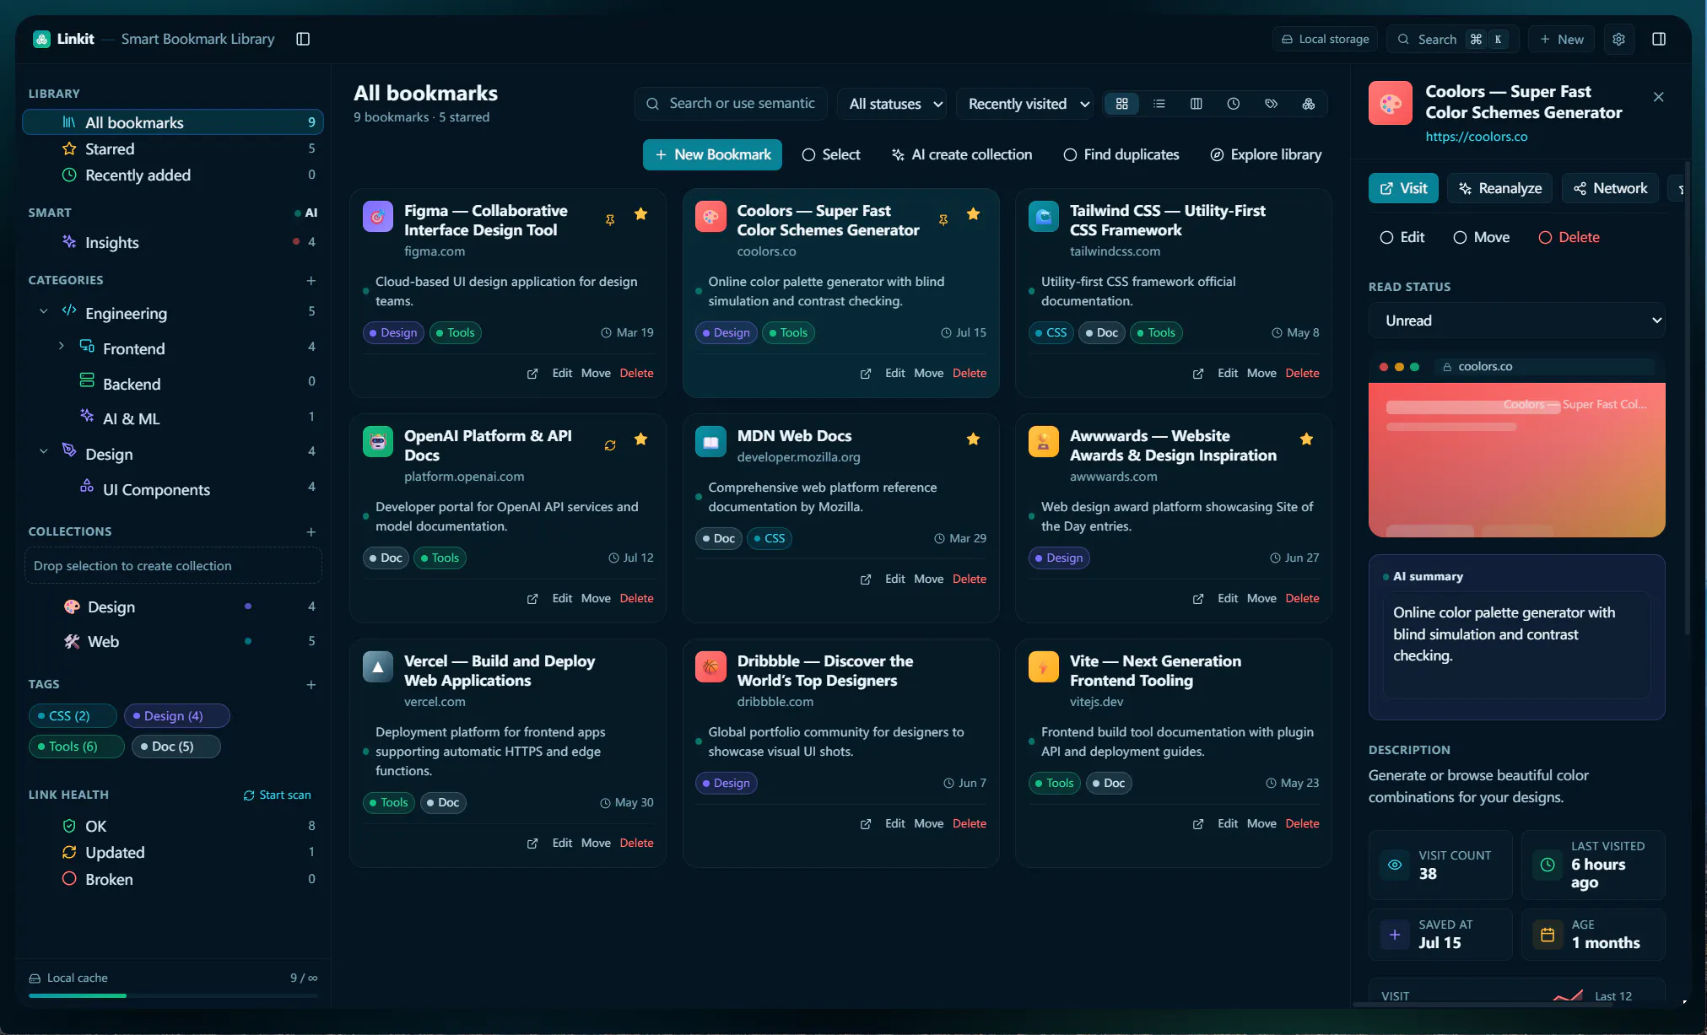Open All statuses dropdown

(x=892, y=104)
